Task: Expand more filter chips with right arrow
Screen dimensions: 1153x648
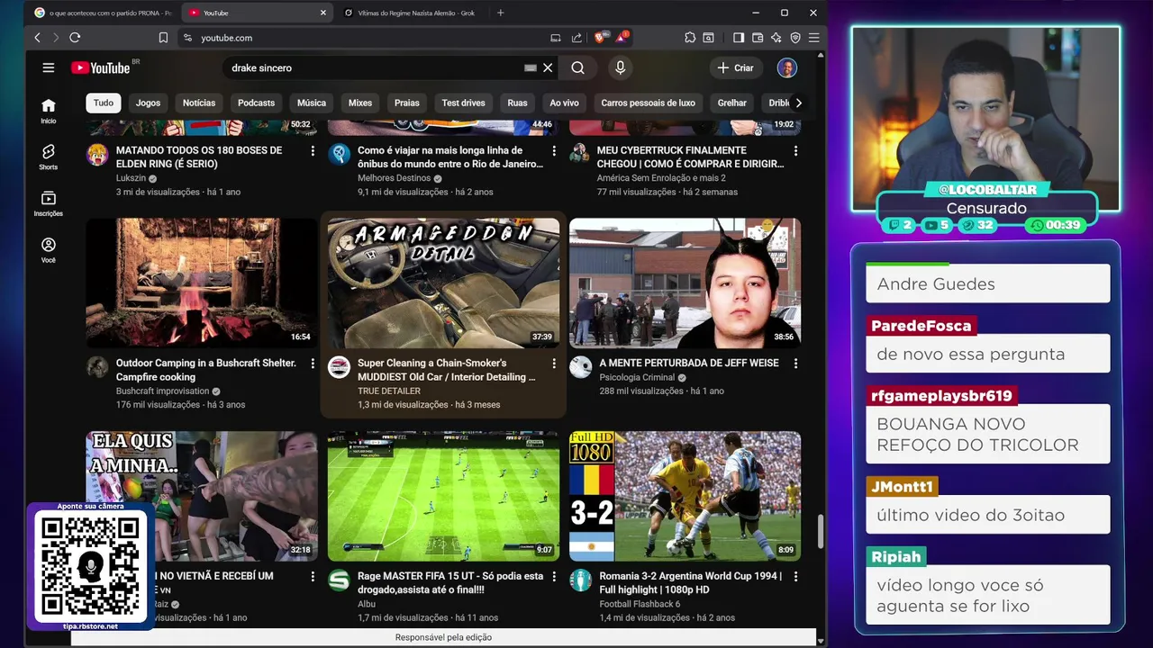Action: coord(798,103)
